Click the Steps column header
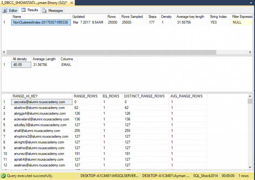Screen dimensions: 255x180 coord(153,17)
